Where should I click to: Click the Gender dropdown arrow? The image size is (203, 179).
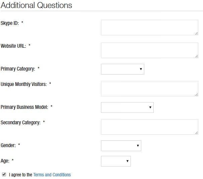pos(138,146)
